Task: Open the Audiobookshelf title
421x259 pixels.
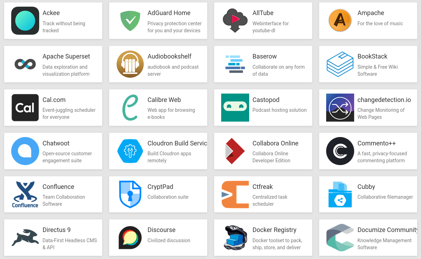Action: tap(170, 56)
